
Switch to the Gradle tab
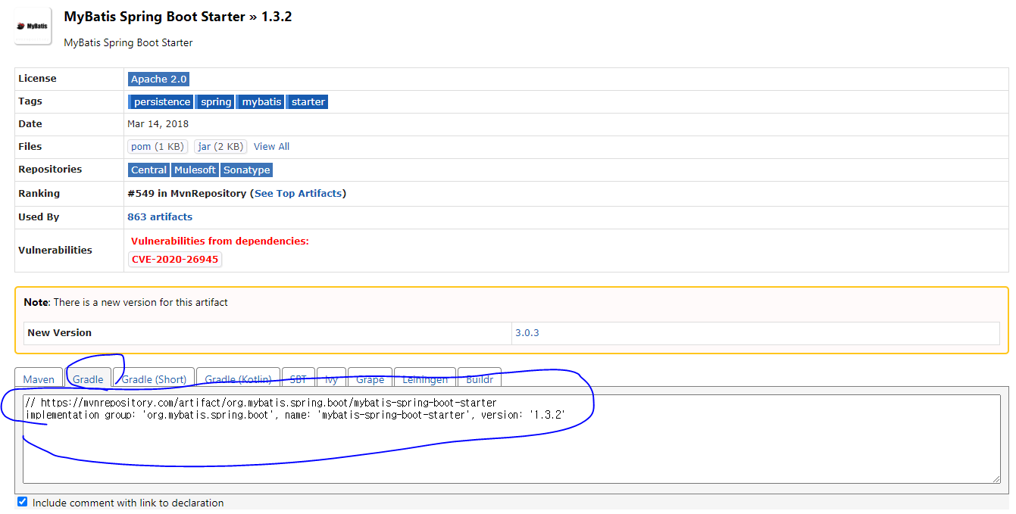88,377
